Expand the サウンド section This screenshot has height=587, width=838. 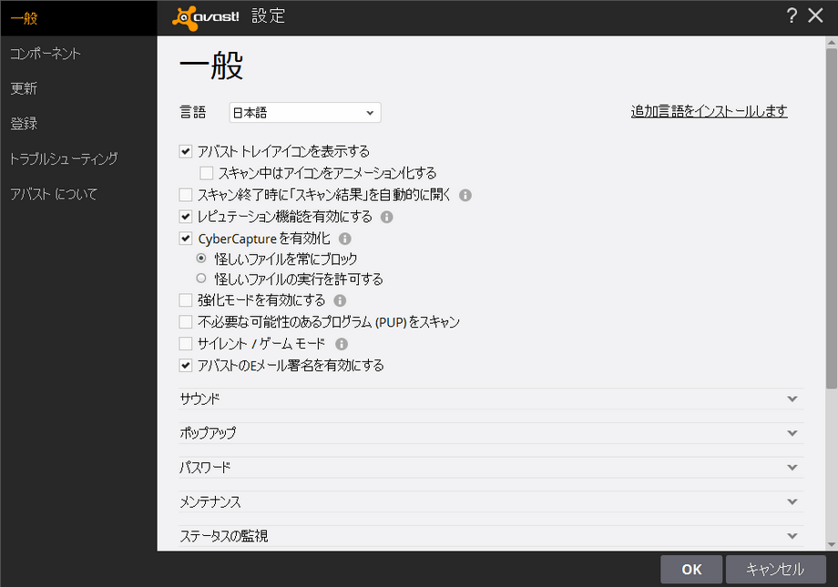(491, 399)
